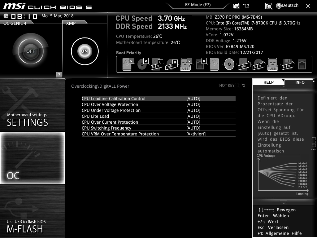317x238 pixels.
Task: Select the CPU Lite Load row label
Action: tap(95, 116)
